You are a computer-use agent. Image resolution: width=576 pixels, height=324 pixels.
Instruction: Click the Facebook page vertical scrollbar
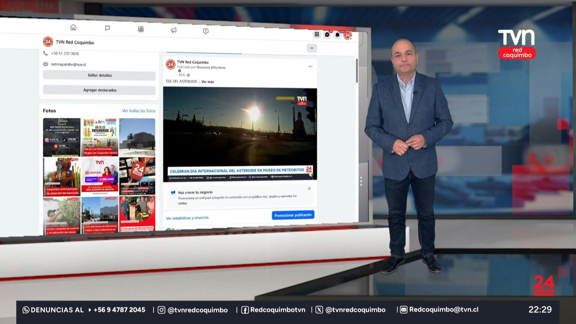point(357,70)
